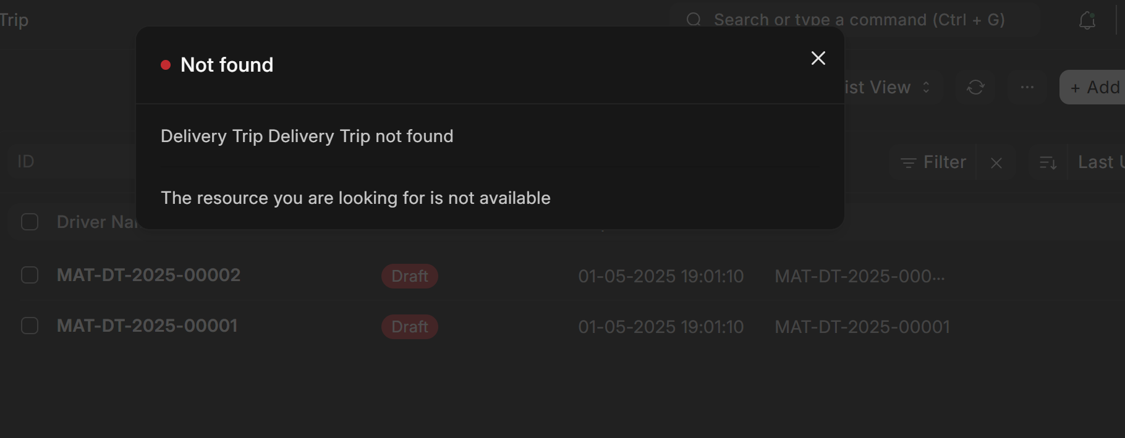Open the three-dots more menu
The width and height of the screenshot is (1125, 438).
click(x=1027, y=88)
